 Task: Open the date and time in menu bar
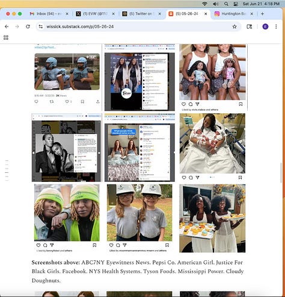tap(261, 4)
